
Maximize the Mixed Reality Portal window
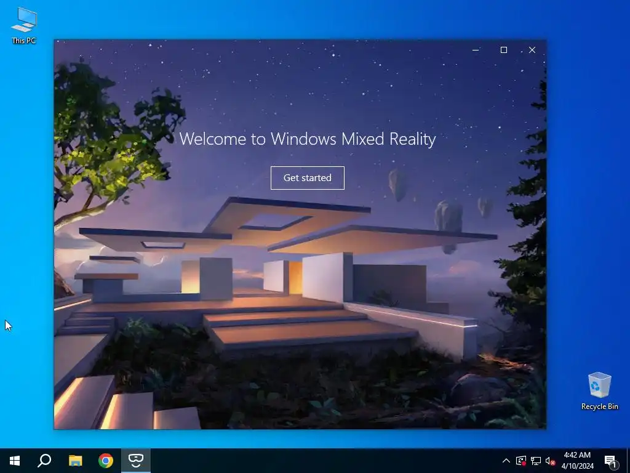504,50
